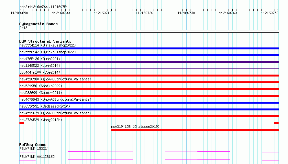The height and width of the screenshot is (164, 288).
Task: Click label nsv521956 (Shaikh2009)
Action: coord(40,86)
